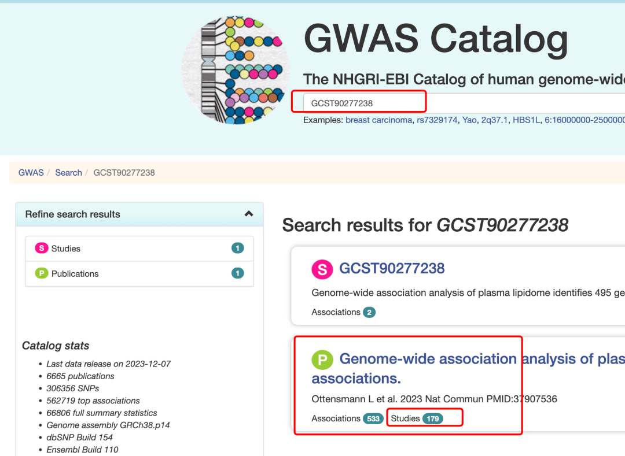Try the breast carcinoma example search
This screenshot has width=625, height=456.
click(378, 120)
